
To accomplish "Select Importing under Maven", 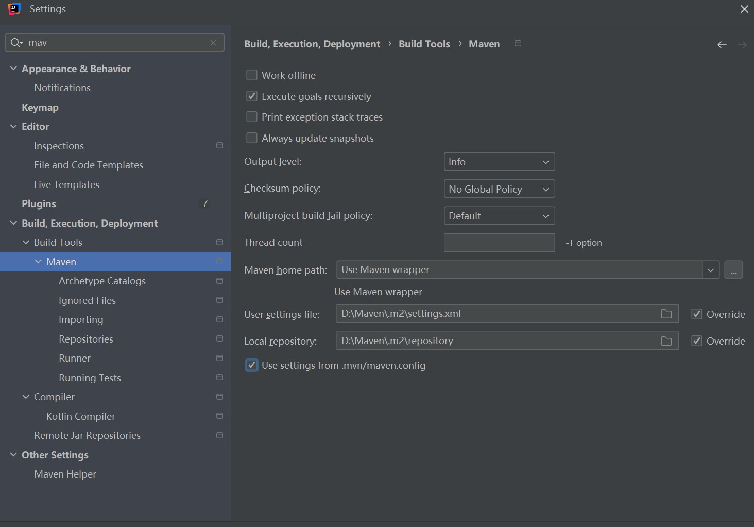I will pyautogui.click(x=81, y=319).
